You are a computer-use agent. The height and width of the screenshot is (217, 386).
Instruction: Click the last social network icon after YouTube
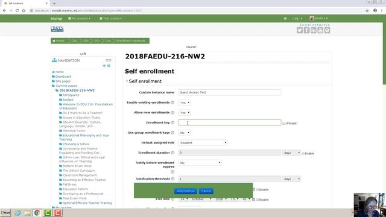pos(327,30)
